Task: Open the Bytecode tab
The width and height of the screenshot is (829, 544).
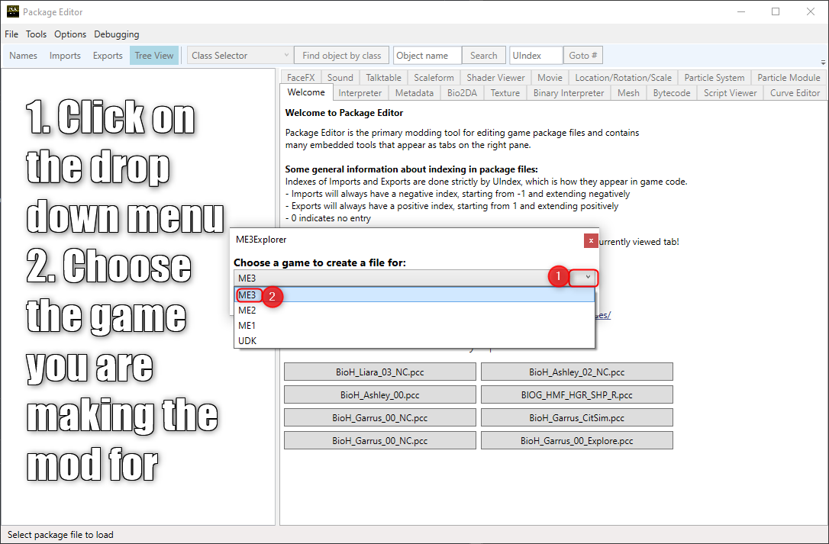Action: (672, 93)
